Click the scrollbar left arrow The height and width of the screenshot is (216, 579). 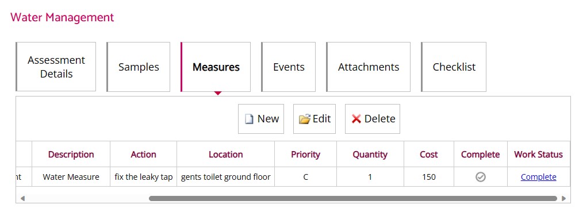coord(22,199)
